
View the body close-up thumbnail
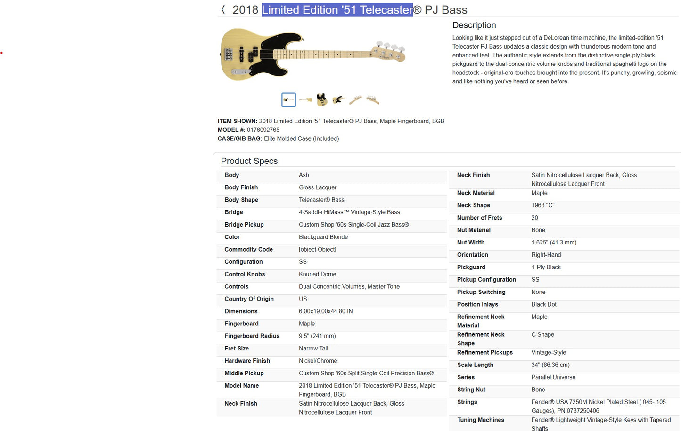point(322,100)
